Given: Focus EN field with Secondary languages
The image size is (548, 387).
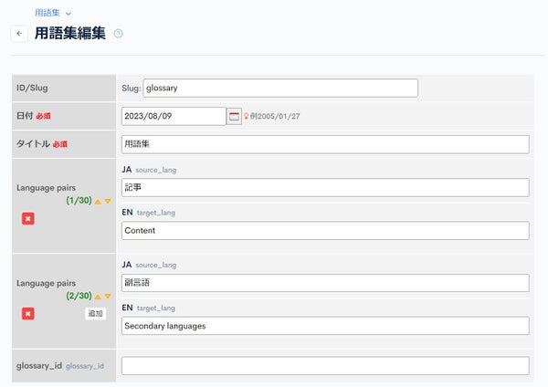Looking at the screenshot, I should pyautogui.click(x=325, y=326).
